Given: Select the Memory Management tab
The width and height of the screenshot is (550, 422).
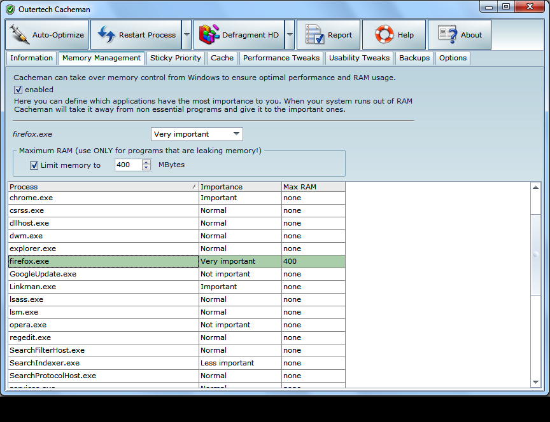Looking at the screenshot, I should 101,58.
